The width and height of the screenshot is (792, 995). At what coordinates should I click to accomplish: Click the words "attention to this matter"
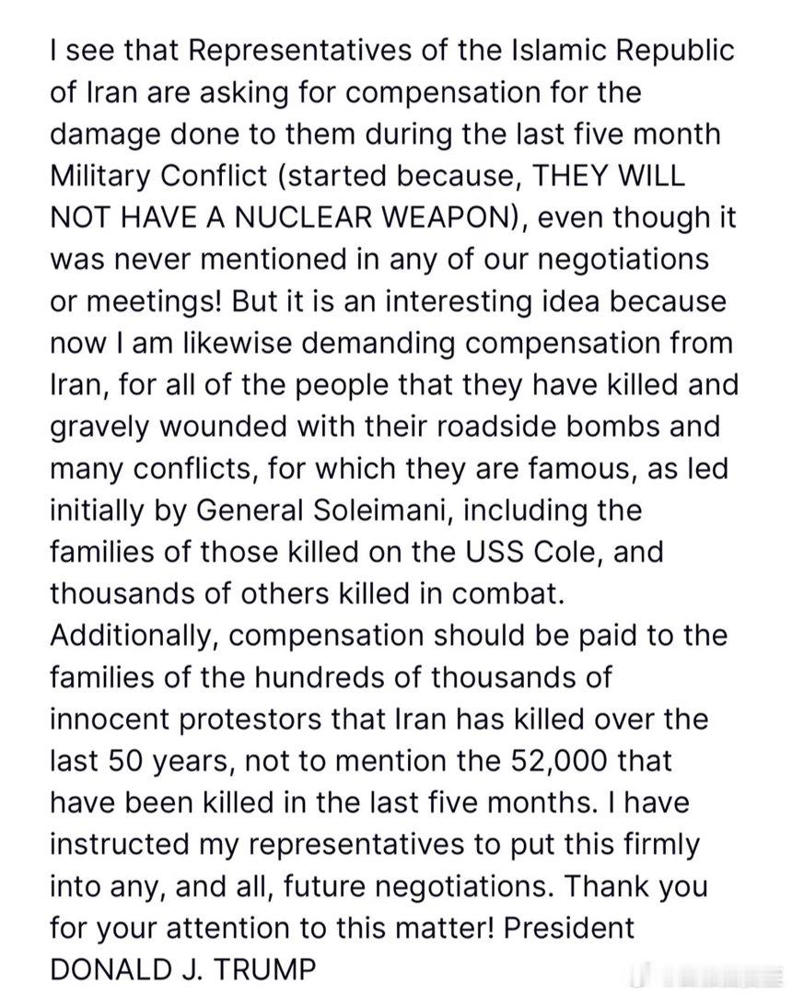pyautogui.click(x=329, y=929)
